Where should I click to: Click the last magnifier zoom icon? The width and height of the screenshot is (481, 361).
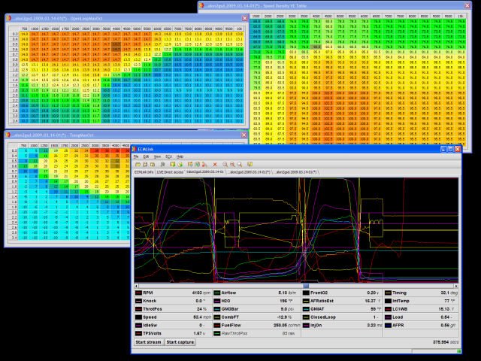(x=239, y=164)
